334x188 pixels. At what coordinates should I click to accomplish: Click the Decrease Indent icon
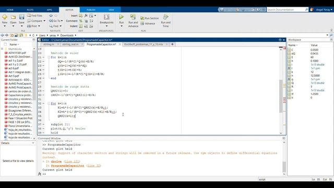(x=91, y=26)
